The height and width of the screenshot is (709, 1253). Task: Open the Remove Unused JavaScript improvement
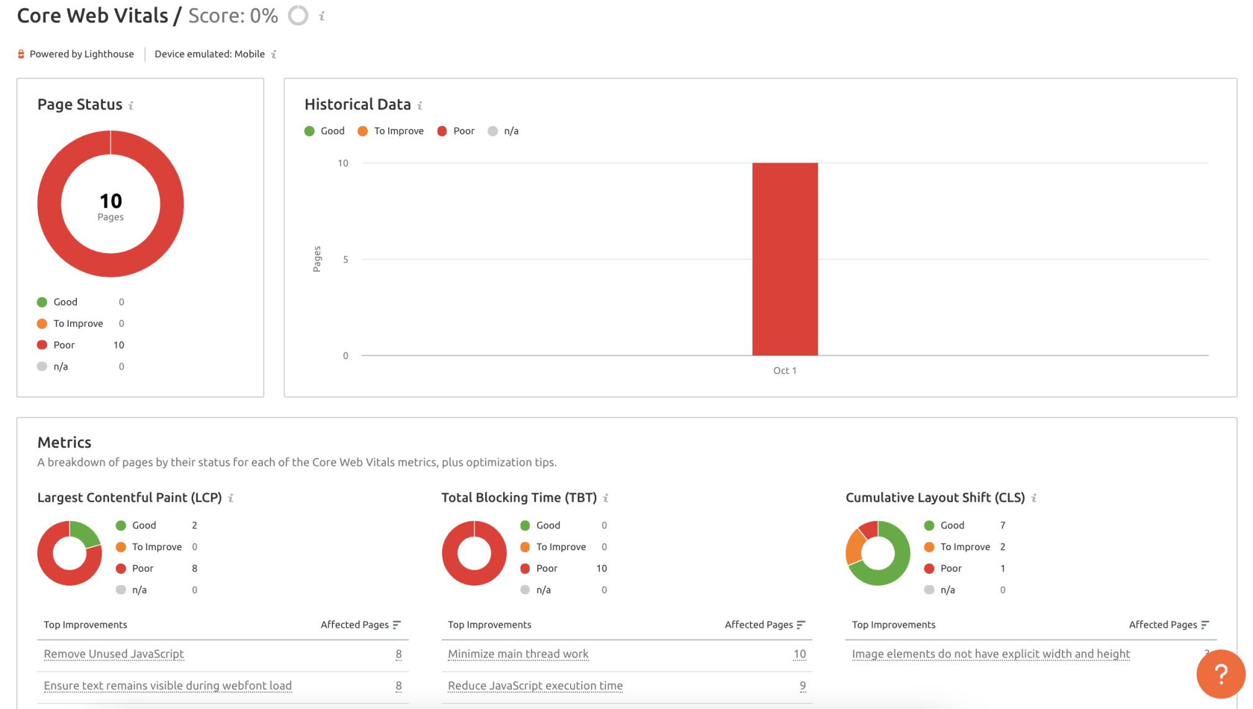114,654
